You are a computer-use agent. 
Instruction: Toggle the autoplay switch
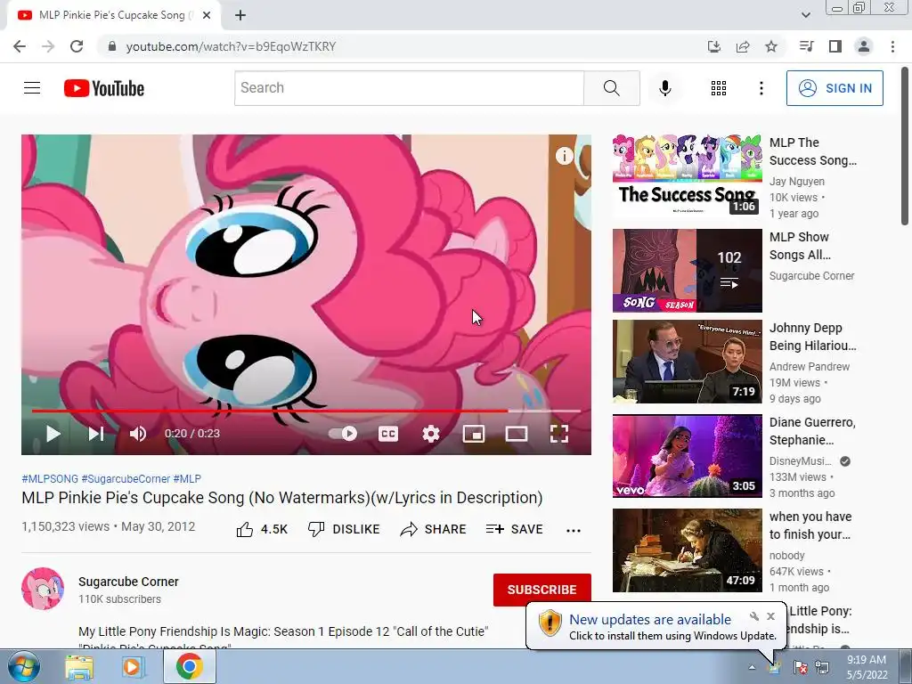[343, 434]
